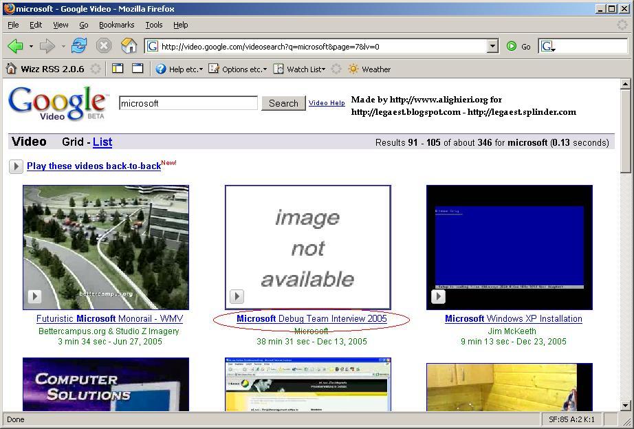Open the Back button history dropdown

31,47
